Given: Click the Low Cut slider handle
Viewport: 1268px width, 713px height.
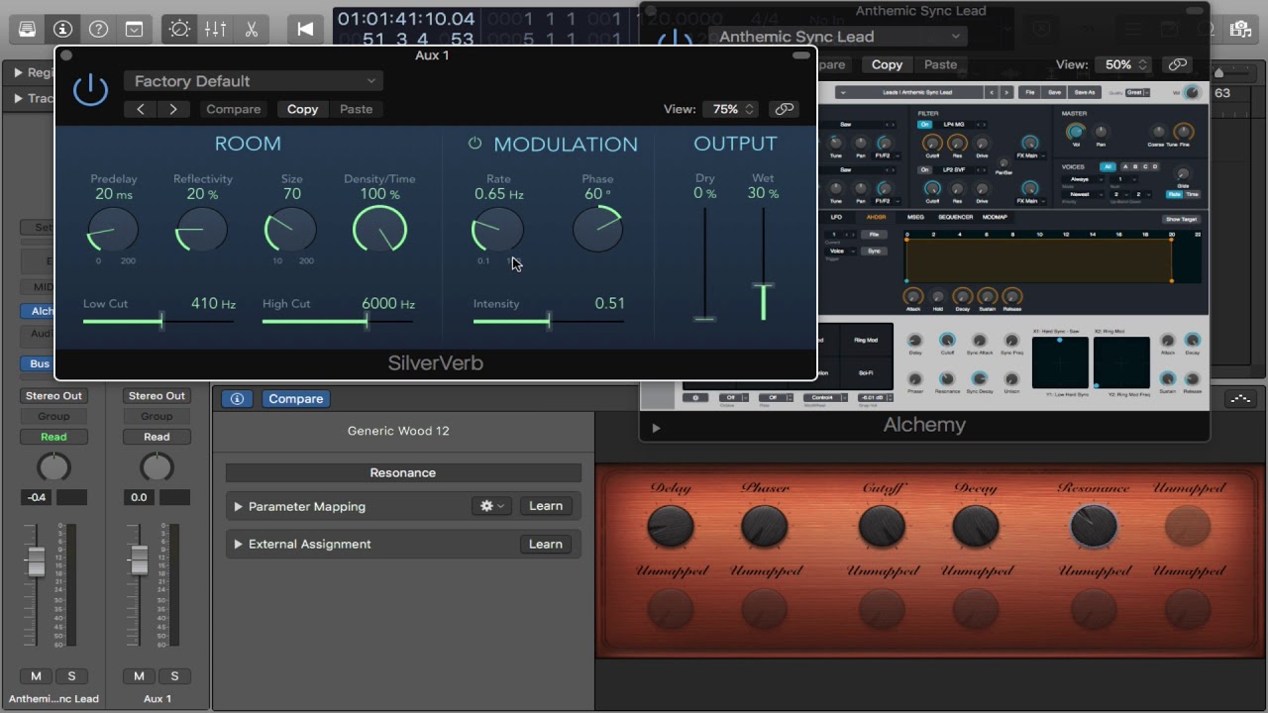Looking at the screenshot, I should [x=161, y=321].
